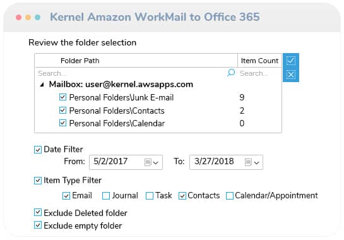The width and height of the screenshot is (344, 240).
Task: Open calendar icon in To date field
Action: 248,162
